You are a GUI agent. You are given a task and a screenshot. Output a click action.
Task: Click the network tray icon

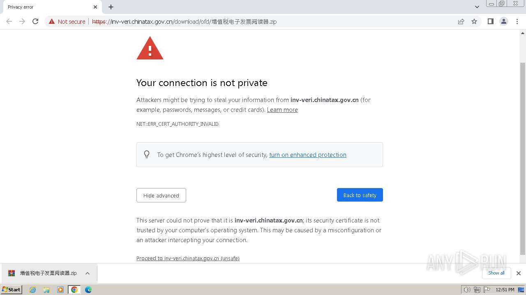point(477,290)
